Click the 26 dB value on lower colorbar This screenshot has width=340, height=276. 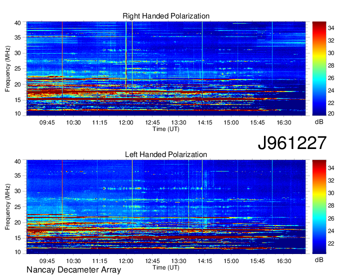tap(331, 218)
